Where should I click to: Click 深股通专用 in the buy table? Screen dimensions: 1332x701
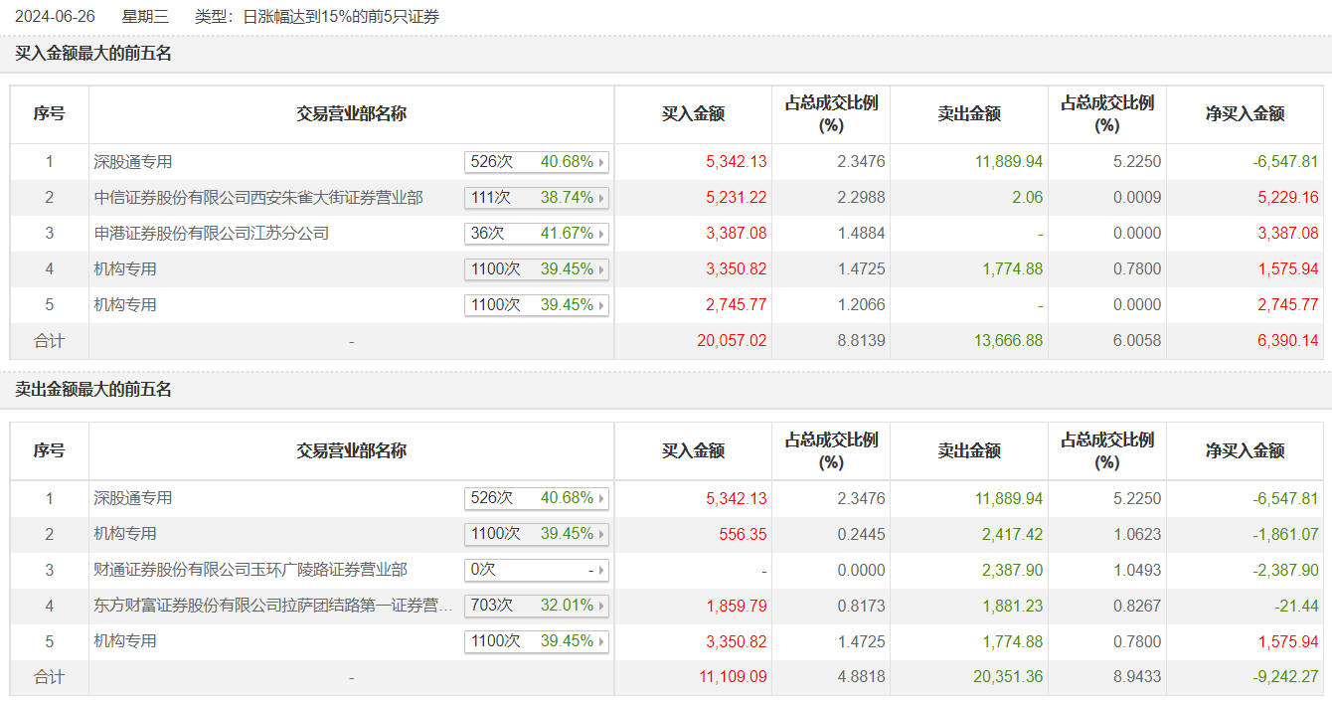coord(133,162)
